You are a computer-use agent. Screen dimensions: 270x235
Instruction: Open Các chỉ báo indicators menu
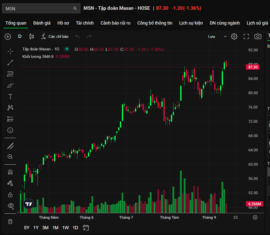(x=55, y=37)
